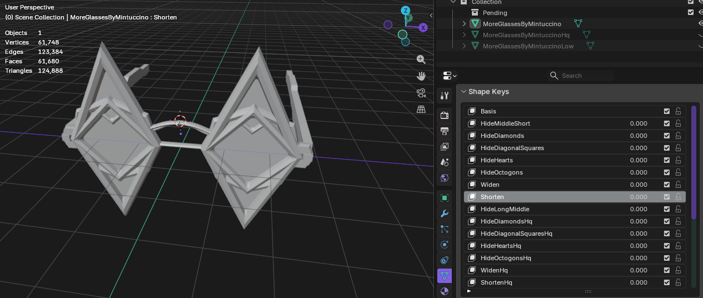Viewport: 703px width, 298px height.
Task: Click the hand pan view gizmo
Action: pyautogui.click(x=421, y=76)
